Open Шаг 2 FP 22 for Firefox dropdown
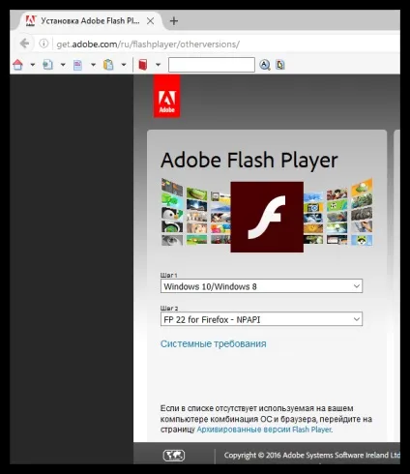Image resolution: width=410 pixels, height=474 pixels. tap(261, 319)
